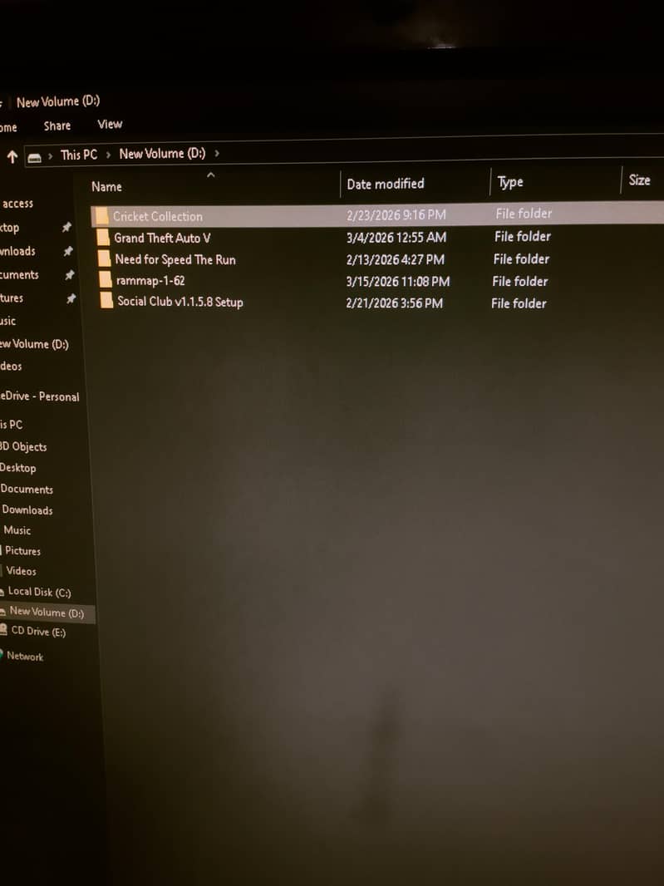Select the rammap-1-62 folder icon
664x886 pixels.
[x=105, y=280]
